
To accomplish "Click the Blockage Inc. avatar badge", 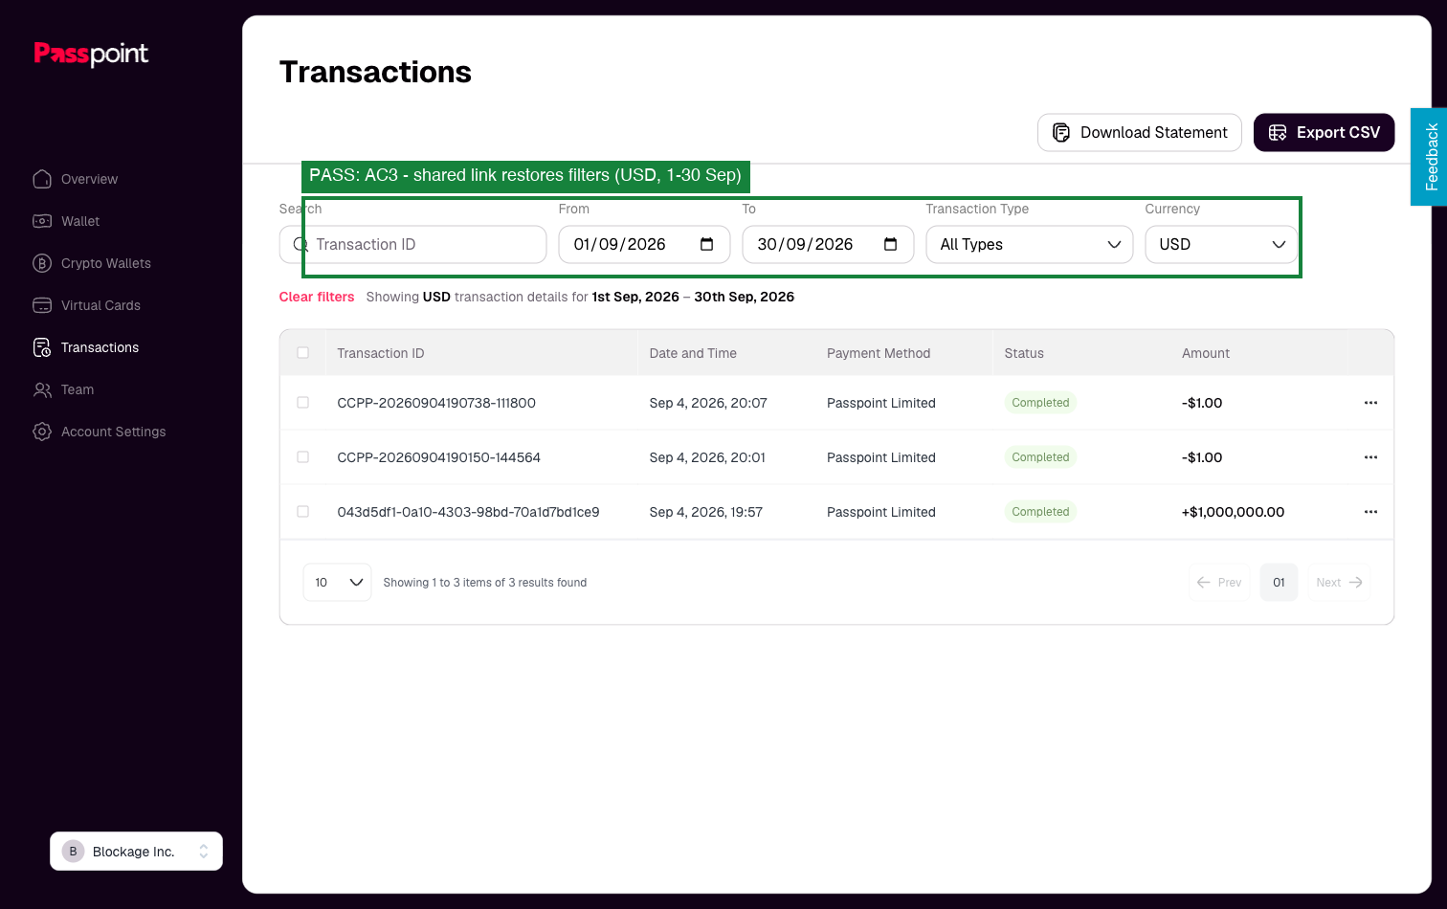I will coord(73,852).
